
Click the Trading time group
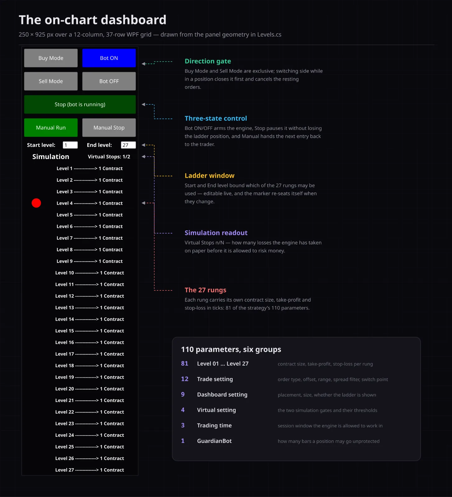click(214, 426)
